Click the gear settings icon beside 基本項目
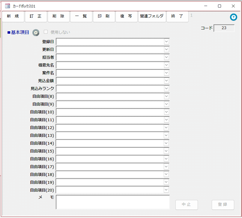 tap(36, 33)
